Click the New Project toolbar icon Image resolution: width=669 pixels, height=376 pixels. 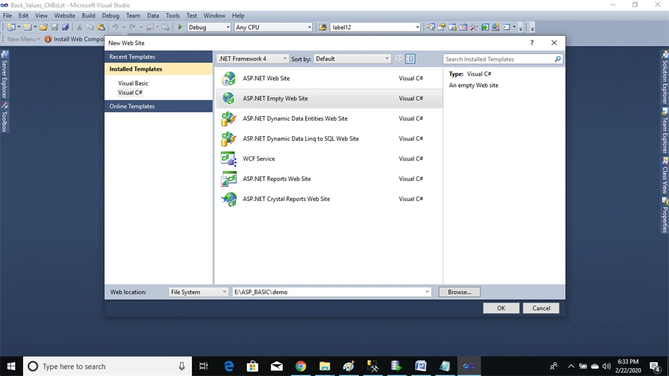pyautogui.click(x=11, y=27)
